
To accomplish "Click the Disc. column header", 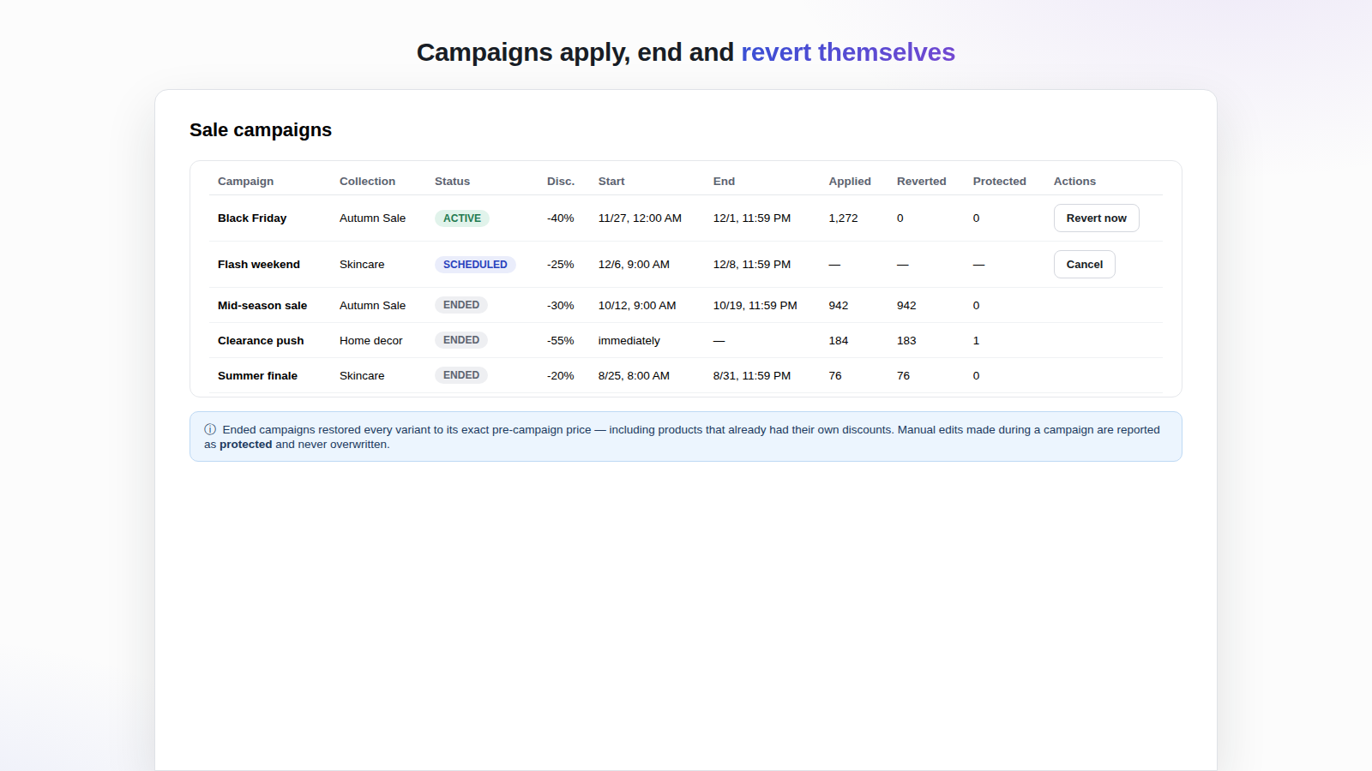I will click(561, 182).
